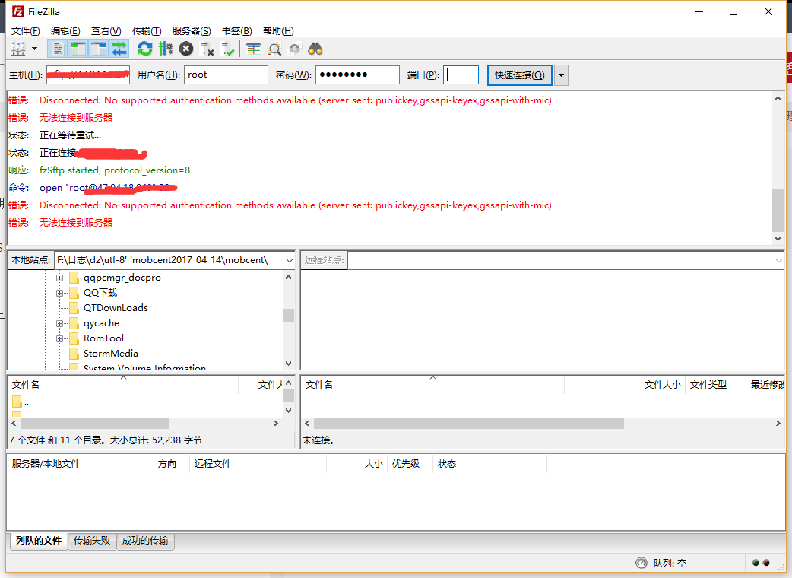
Task: Focus the 端口 port field
Action: (x=461, y=75)
